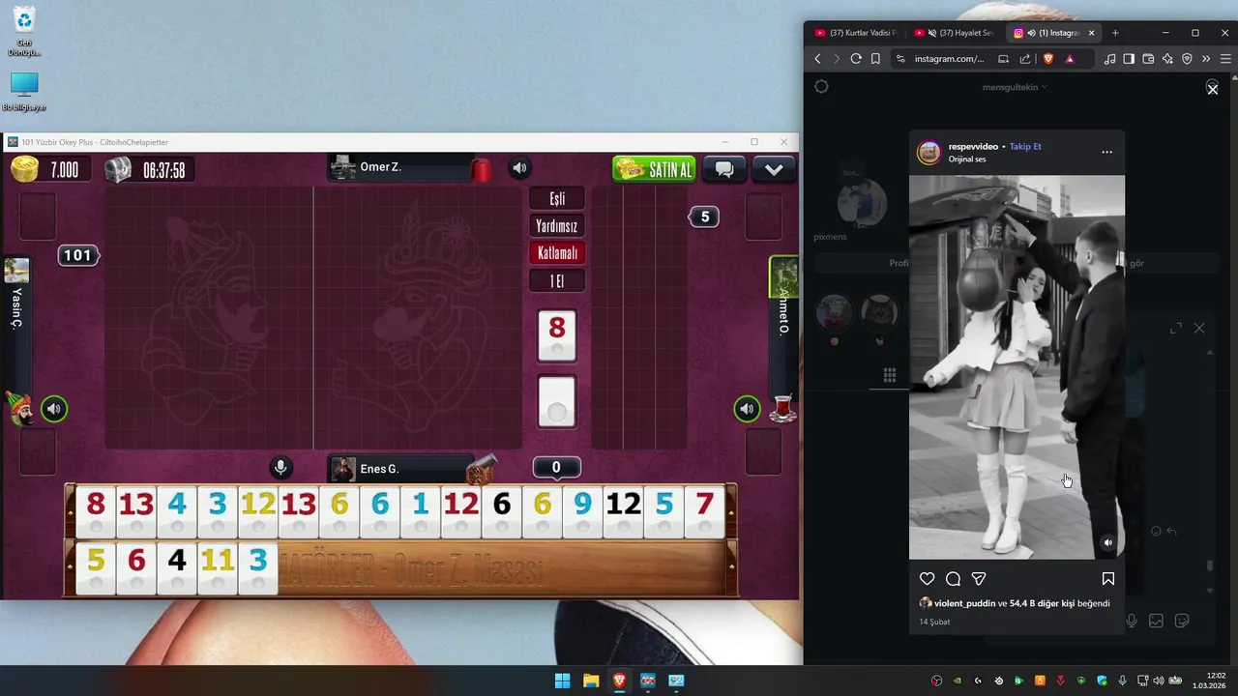This screenshot has height=696, width=1238.
Task: Click the share page icon in address bar
Action: pos(1025,59)
